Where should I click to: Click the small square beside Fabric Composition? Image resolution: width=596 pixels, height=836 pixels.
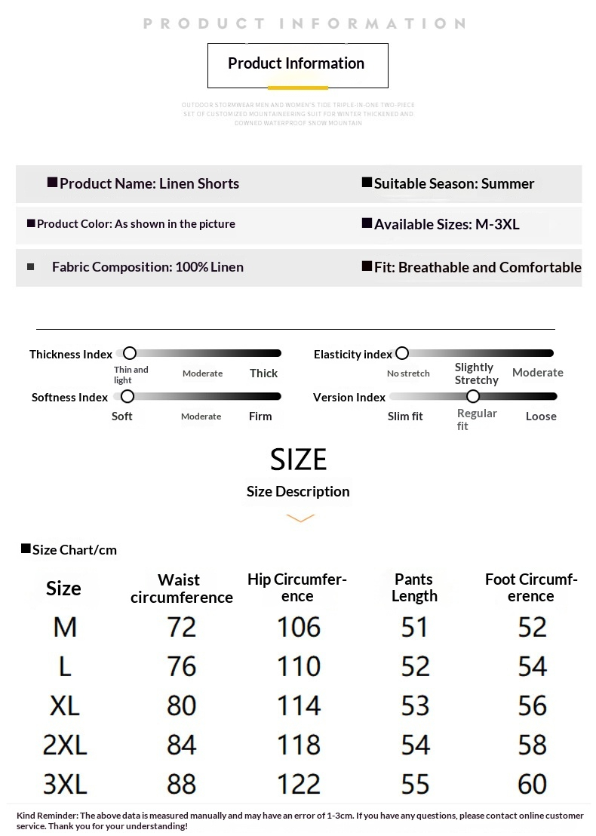click(x=31, y=266)
